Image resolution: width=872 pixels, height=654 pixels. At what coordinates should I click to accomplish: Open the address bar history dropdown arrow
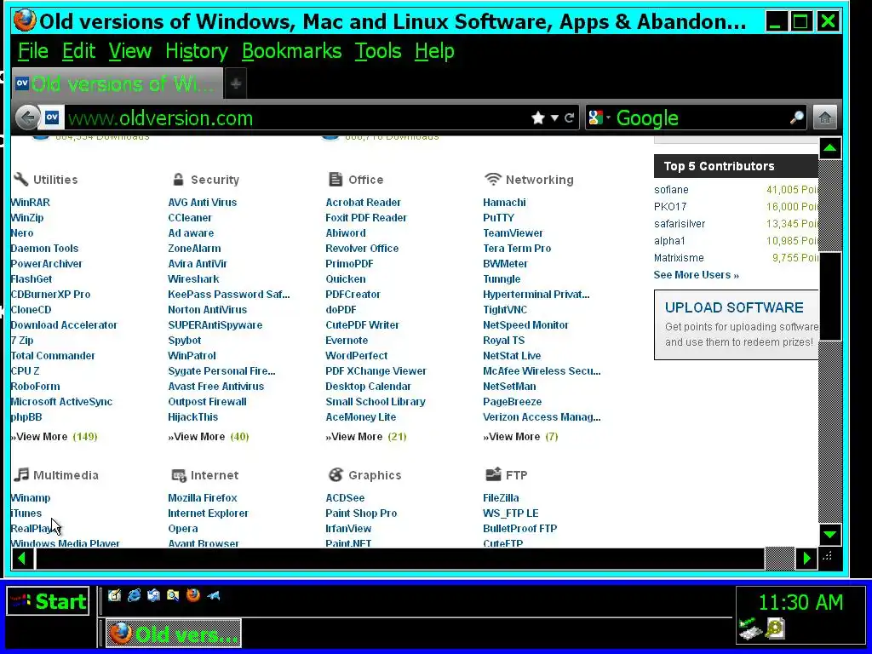554,118
